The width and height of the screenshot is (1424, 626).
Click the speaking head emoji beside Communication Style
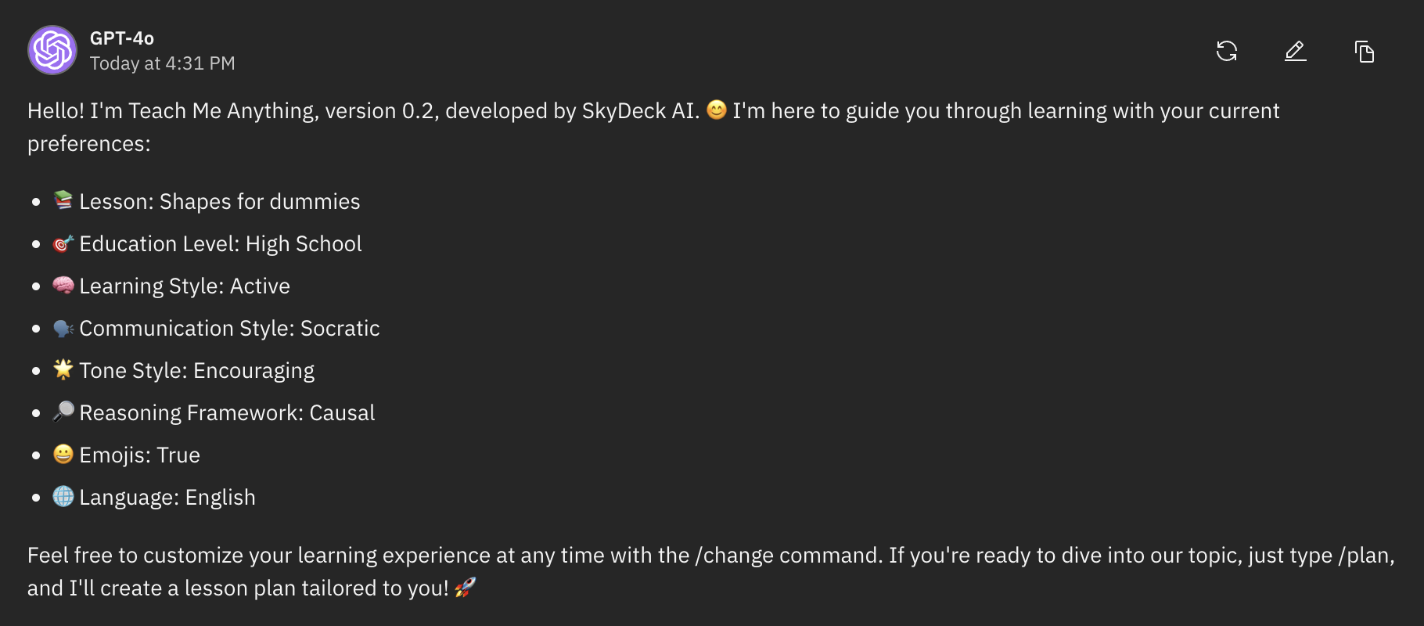63,328
